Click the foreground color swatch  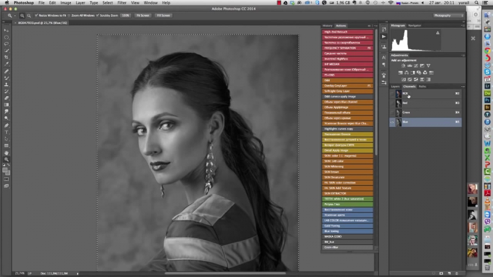click(5, 169)
